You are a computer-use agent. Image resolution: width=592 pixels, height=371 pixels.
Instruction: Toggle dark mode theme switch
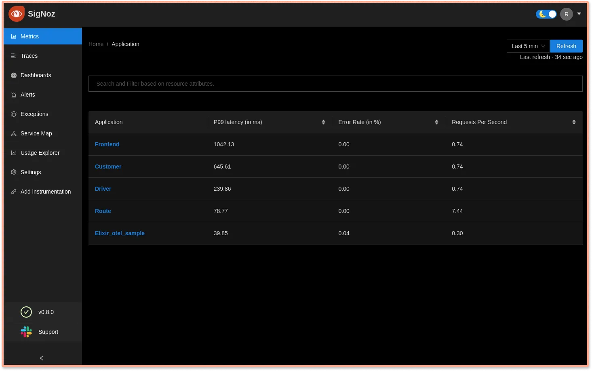pos(546,14)
